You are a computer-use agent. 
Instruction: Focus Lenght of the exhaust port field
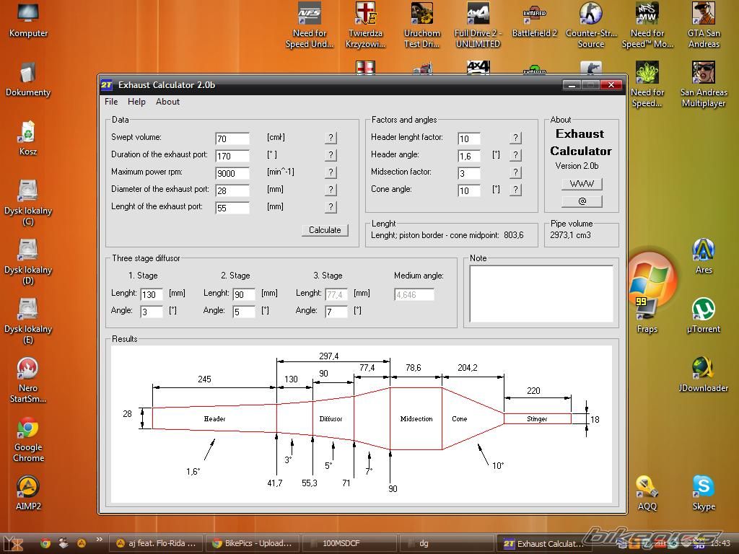point(232,208)
